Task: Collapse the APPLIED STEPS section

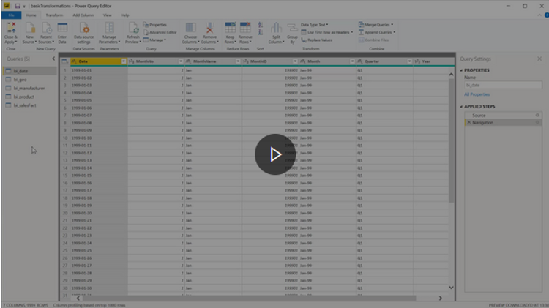Action: coord(461,106)
